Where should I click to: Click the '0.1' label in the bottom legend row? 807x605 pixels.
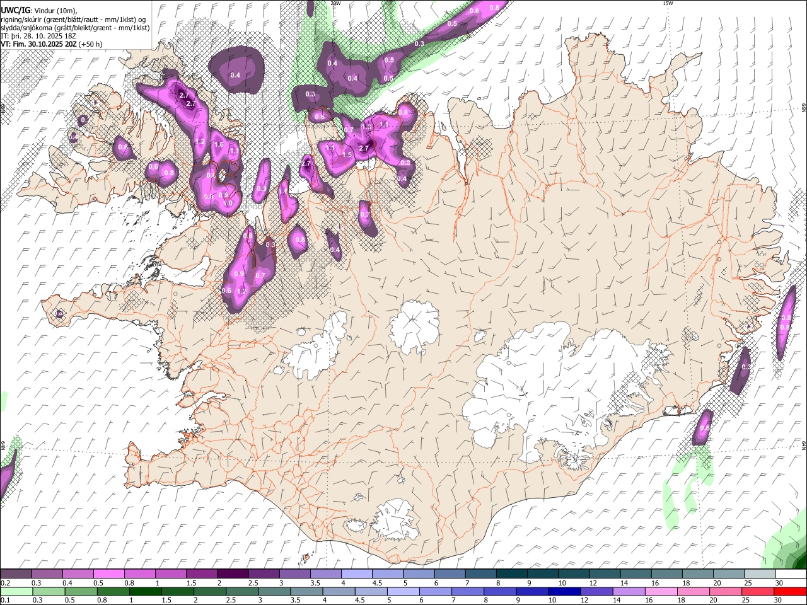pos(5,600)
